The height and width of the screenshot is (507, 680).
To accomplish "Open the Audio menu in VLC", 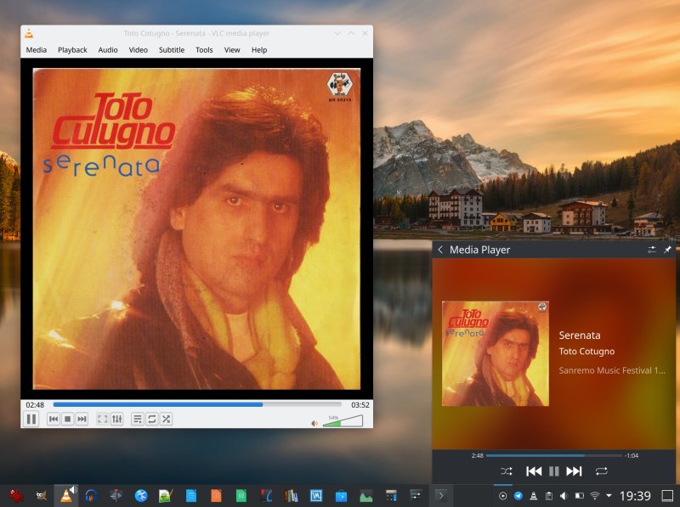I will coord(108,50).
